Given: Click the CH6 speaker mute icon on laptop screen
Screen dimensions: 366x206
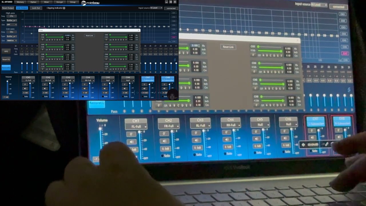Looking at the screenshot, I should (x=285, y=138).
